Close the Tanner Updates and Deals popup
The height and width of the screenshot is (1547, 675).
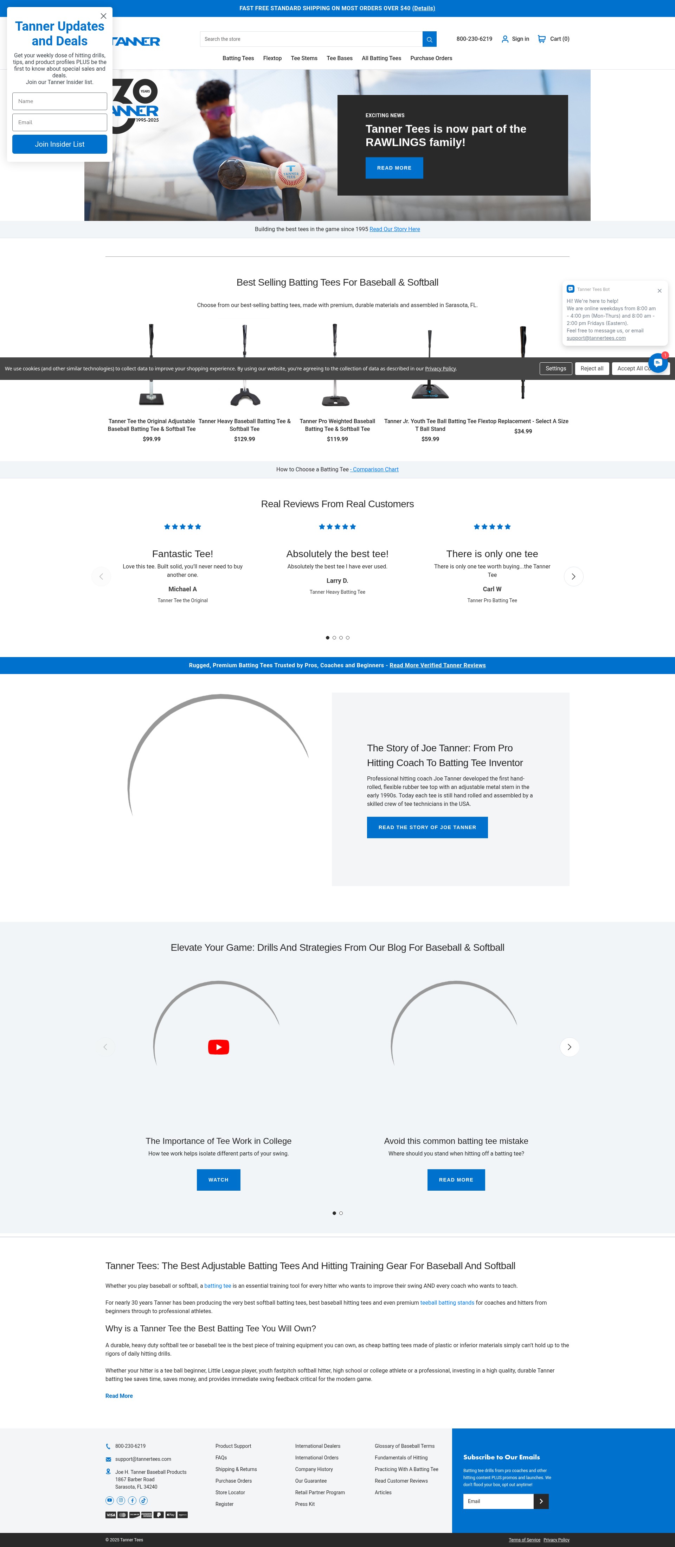pos(103,16)
